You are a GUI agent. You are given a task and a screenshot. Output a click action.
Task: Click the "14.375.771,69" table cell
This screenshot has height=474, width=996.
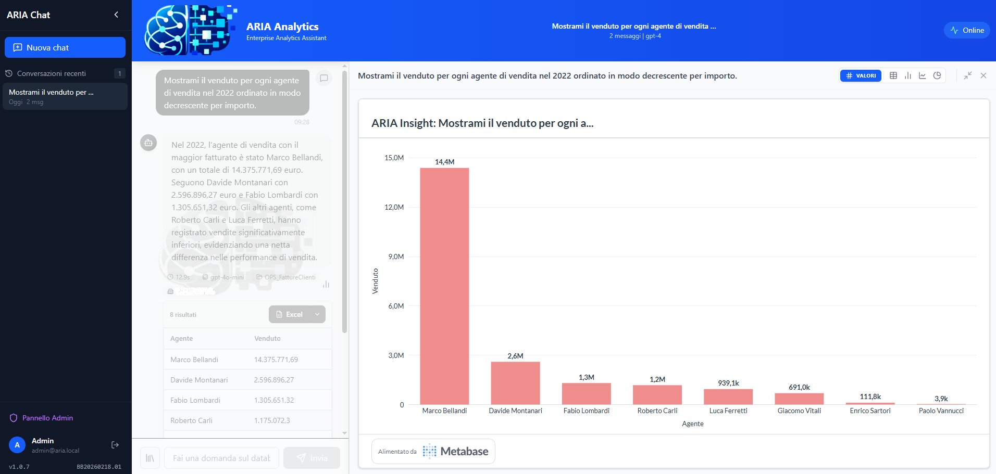(x=276, y=360)
